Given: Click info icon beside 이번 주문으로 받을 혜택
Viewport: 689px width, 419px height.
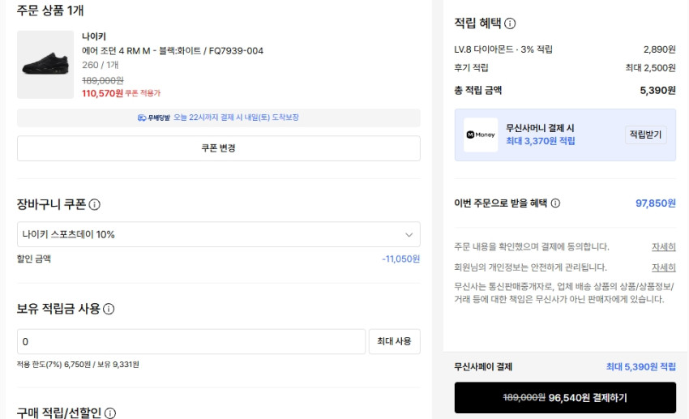Looking at the screenshot, I should pyautogui.click(x=555, y=203).
